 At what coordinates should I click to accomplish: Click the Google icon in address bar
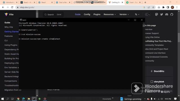tap(144, 7)
